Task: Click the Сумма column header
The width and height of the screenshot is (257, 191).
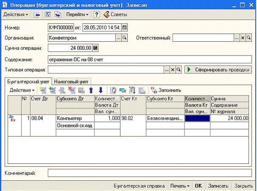Action: (x=229, y=99)
